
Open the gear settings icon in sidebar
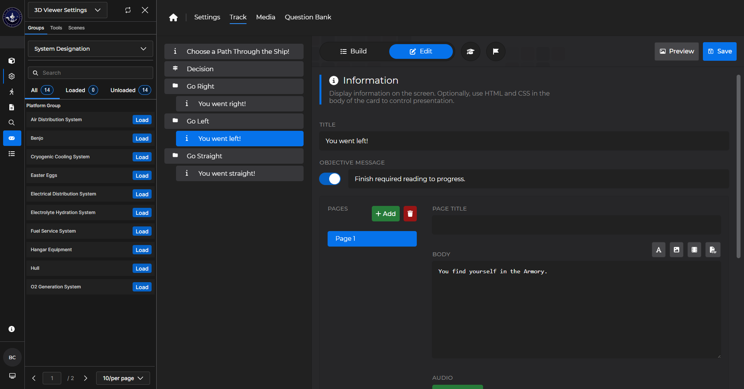(x=12, y=76)
